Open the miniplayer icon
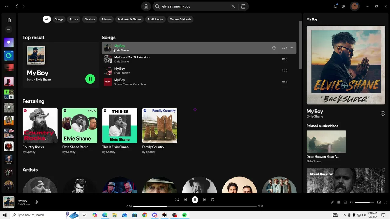The width and height of the screenshot is (390, 219). coord(379,202)
